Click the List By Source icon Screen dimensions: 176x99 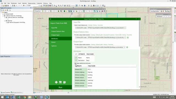pyautogui.click(x=3, y=10)
